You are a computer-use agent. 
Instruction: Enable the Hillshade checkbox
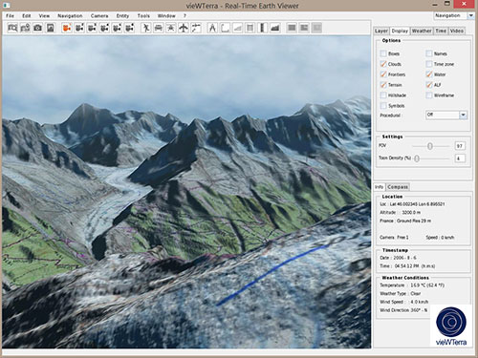383,95
